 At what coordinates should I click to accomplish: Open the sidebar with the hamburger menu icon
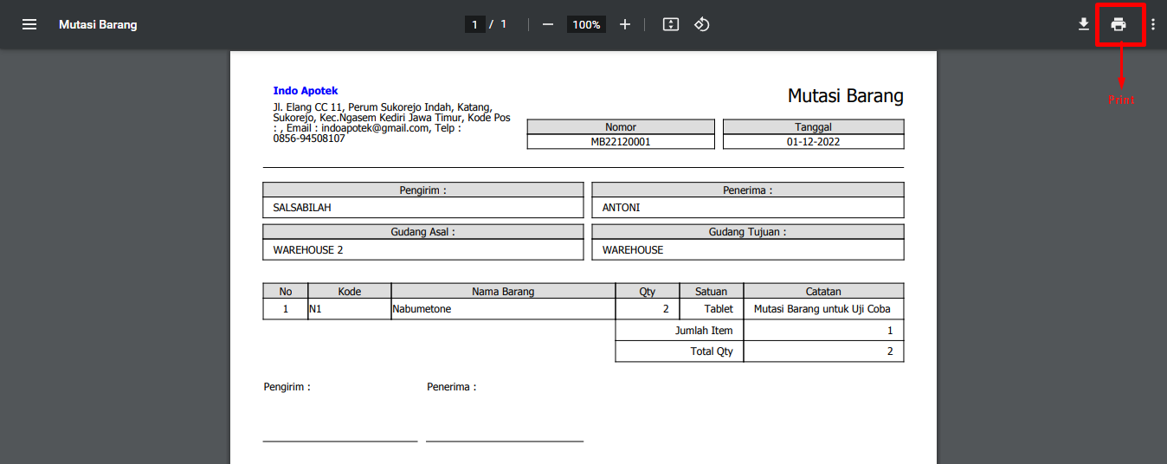pyautogui.click(x=29, y=24)
